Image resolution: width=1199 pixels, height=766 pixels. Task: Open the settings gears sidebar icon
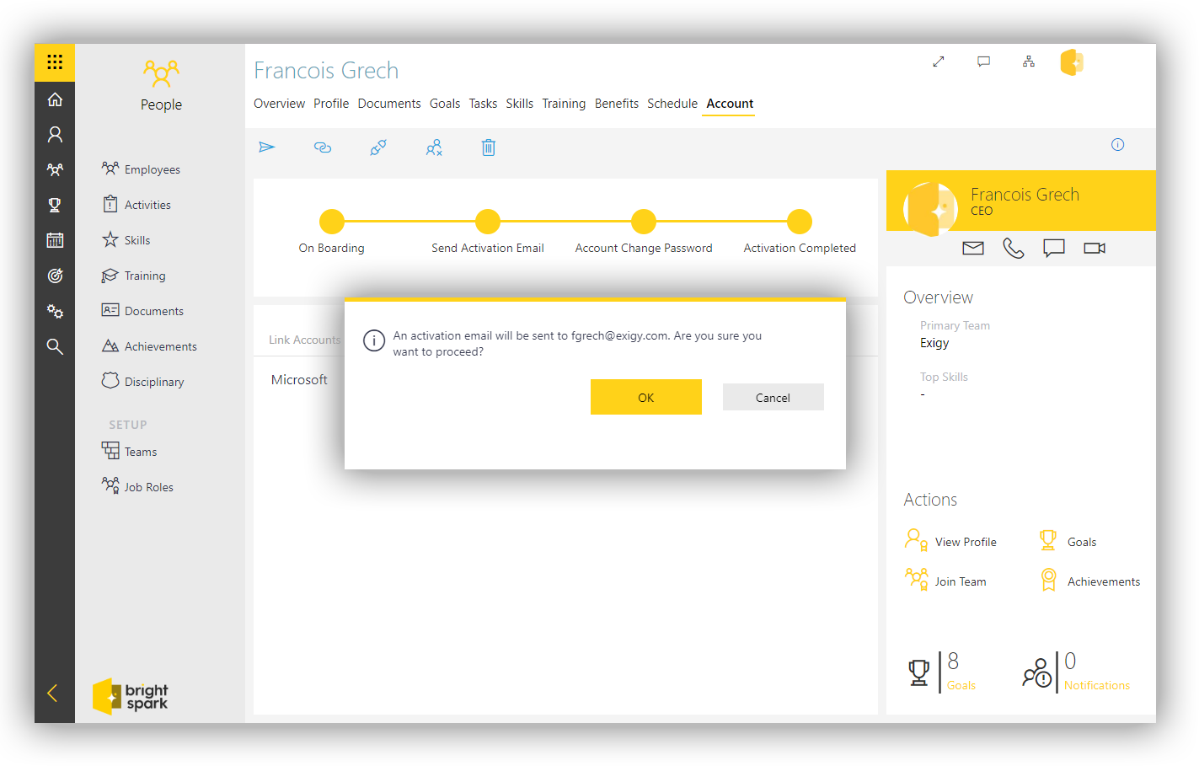coord(55,311)
